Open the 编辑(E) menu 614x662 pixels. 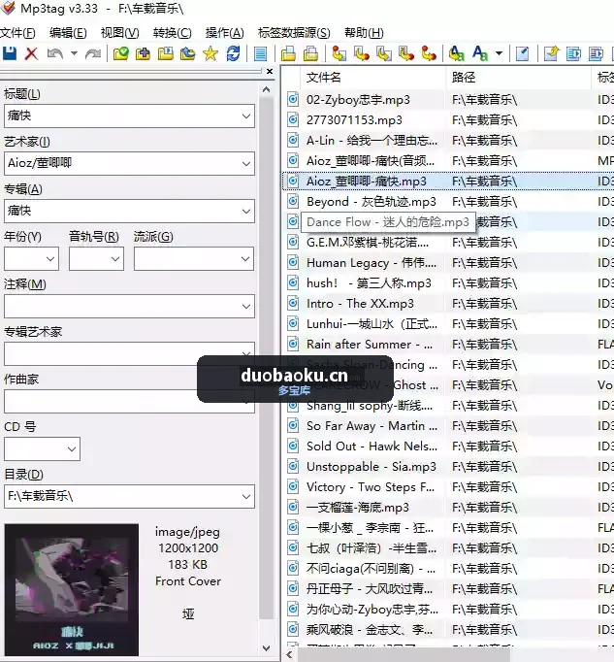pos(68,32)
